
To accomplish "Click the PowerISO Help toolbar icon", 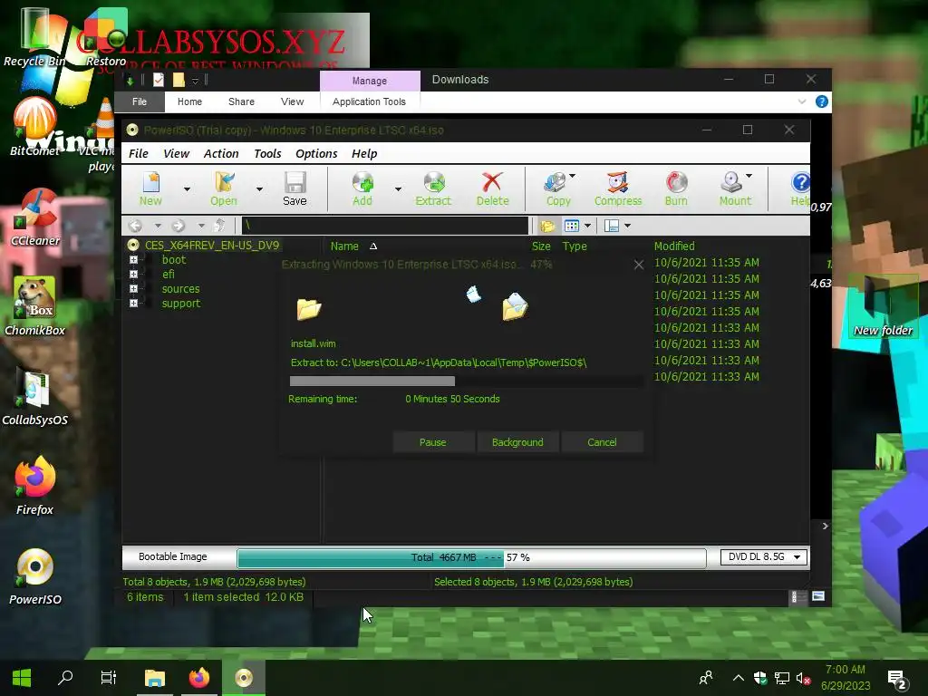I will (x=800, y=188).
